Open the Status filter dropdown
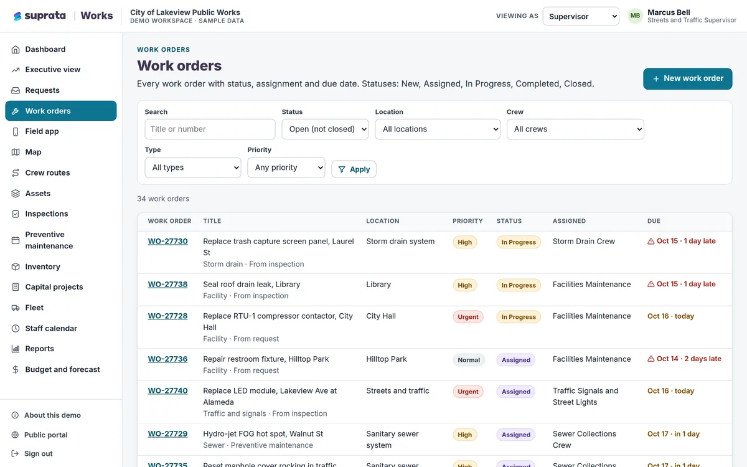Image resolution: width=747 pixels, height=467 pixels. click(x=325, y=129)
